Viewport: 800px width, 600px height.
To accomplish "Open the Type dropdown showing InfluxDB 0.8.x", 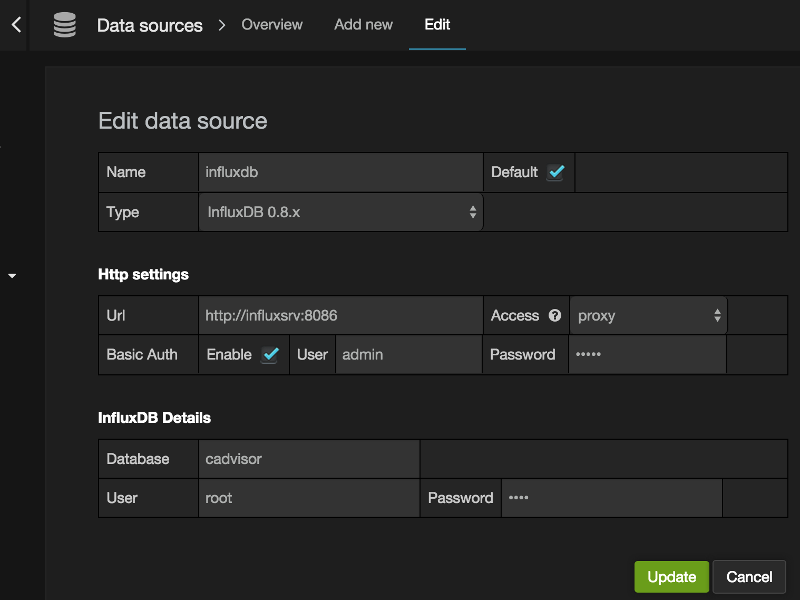I will click(340, 212).
